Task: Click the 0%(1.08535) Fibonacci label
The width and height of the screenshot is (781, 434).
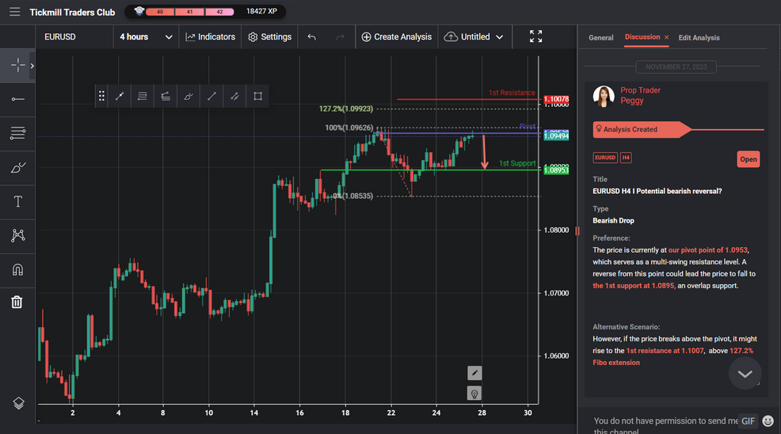Action: point(352,196)
